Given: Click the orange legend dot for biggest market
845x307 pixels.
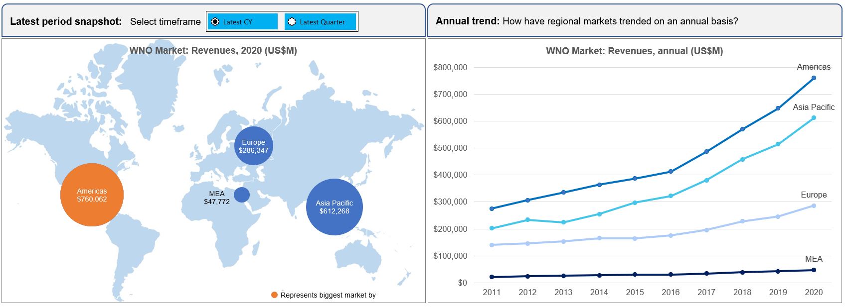Looking at the screenshot, I should click(x=274, y=295).
